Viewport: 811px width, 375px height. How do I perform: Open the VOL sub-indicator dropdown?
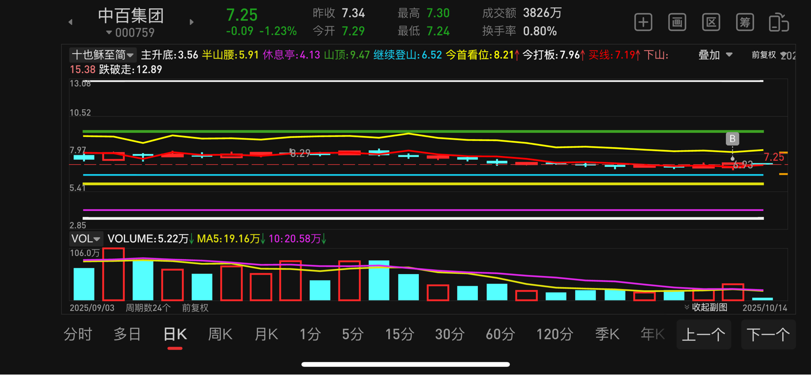pyautogui.click(x=86, y=239)
